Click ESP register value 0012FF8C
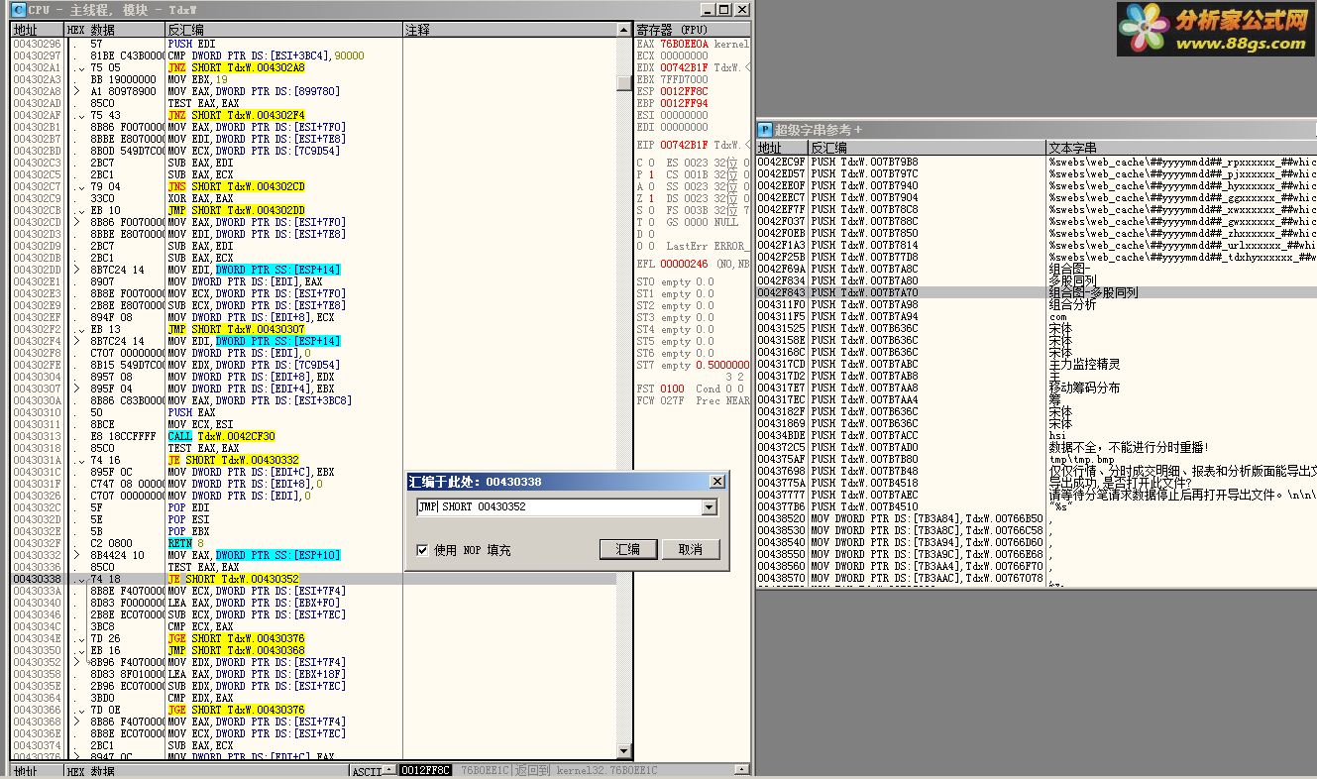Screen dimensions: 1317x779 (685, 91)
